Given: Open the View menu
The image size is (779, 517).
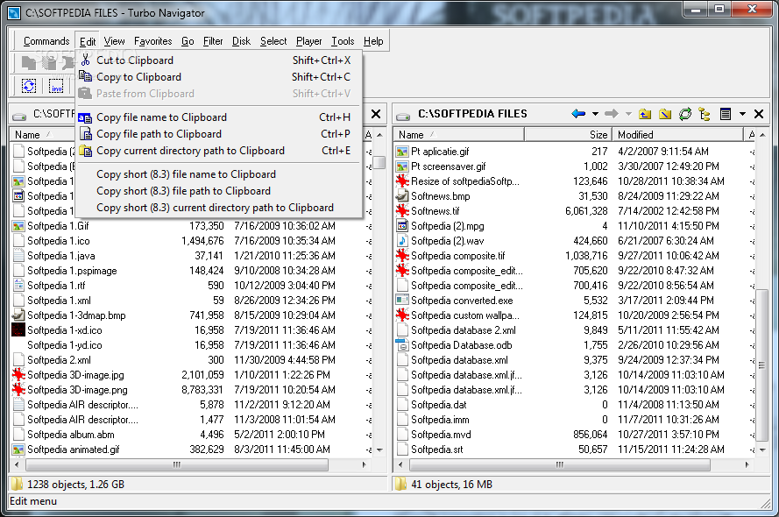Looking at the screenshot, I should click(114, 41).
